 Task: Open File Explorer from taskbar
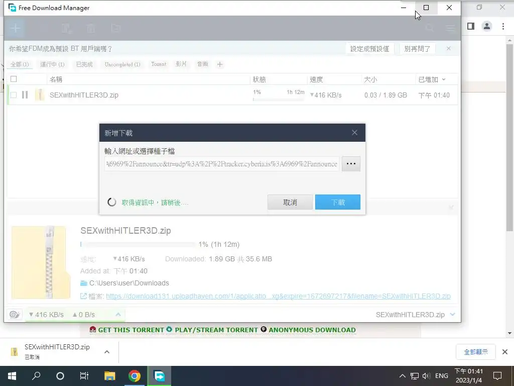pos(109,376)
